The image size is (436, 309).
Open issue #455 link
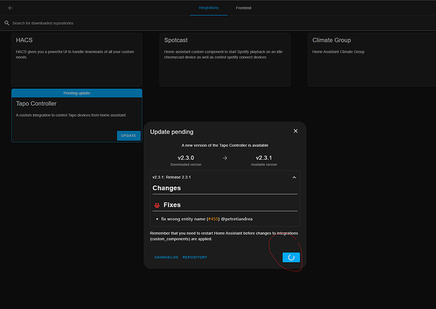[214, 219]
